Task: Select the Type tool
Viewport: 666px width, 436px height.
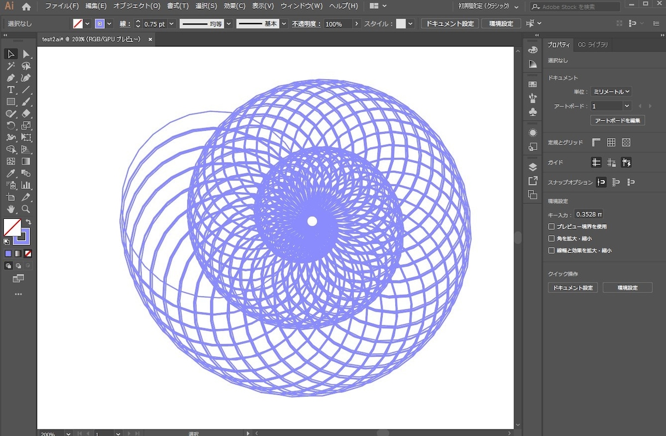Action: tap(10, 89)
